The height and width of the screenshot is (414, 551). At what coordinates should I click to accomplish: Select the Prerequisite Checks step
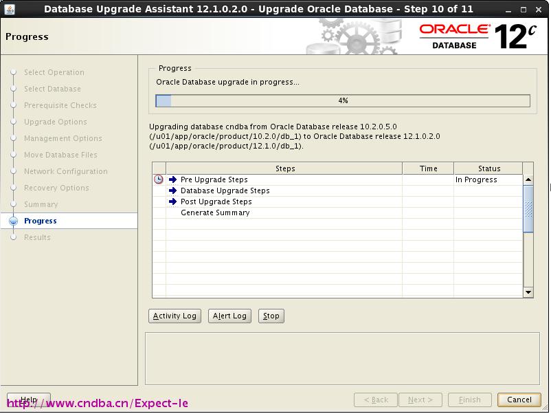[60, 105]
